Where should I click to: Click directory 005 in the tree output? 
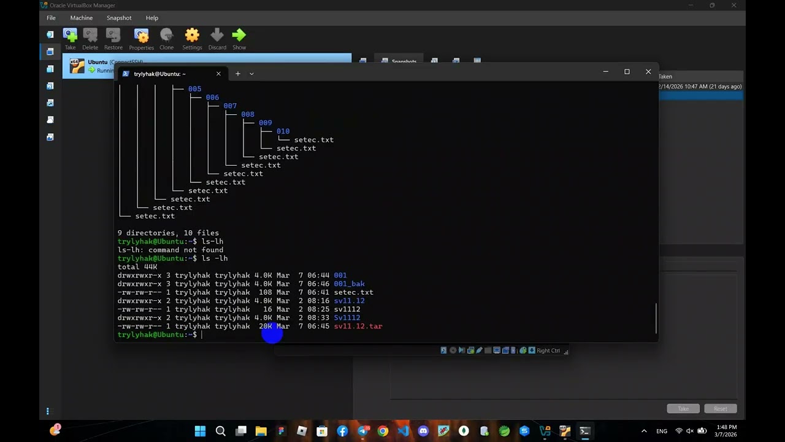click(x=194, y=89)
